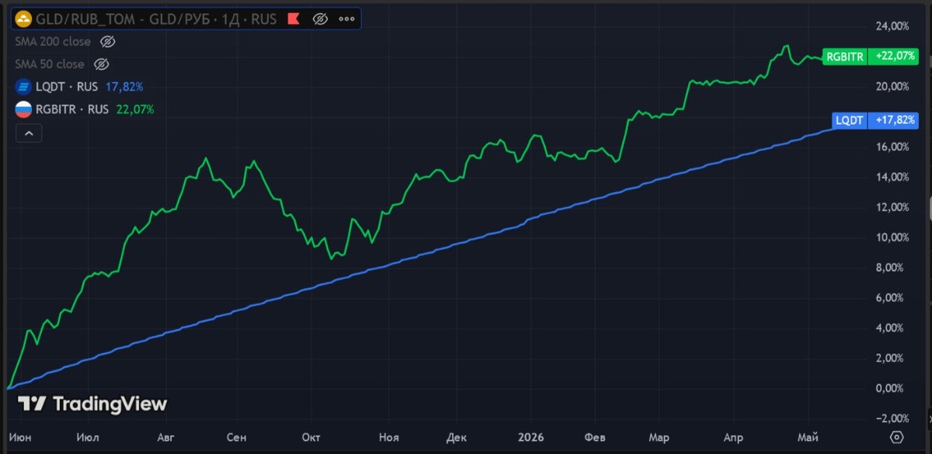Screen dimensions: 932x454
Task: Click the 2026 time axis label
Action: pos(531,438)
